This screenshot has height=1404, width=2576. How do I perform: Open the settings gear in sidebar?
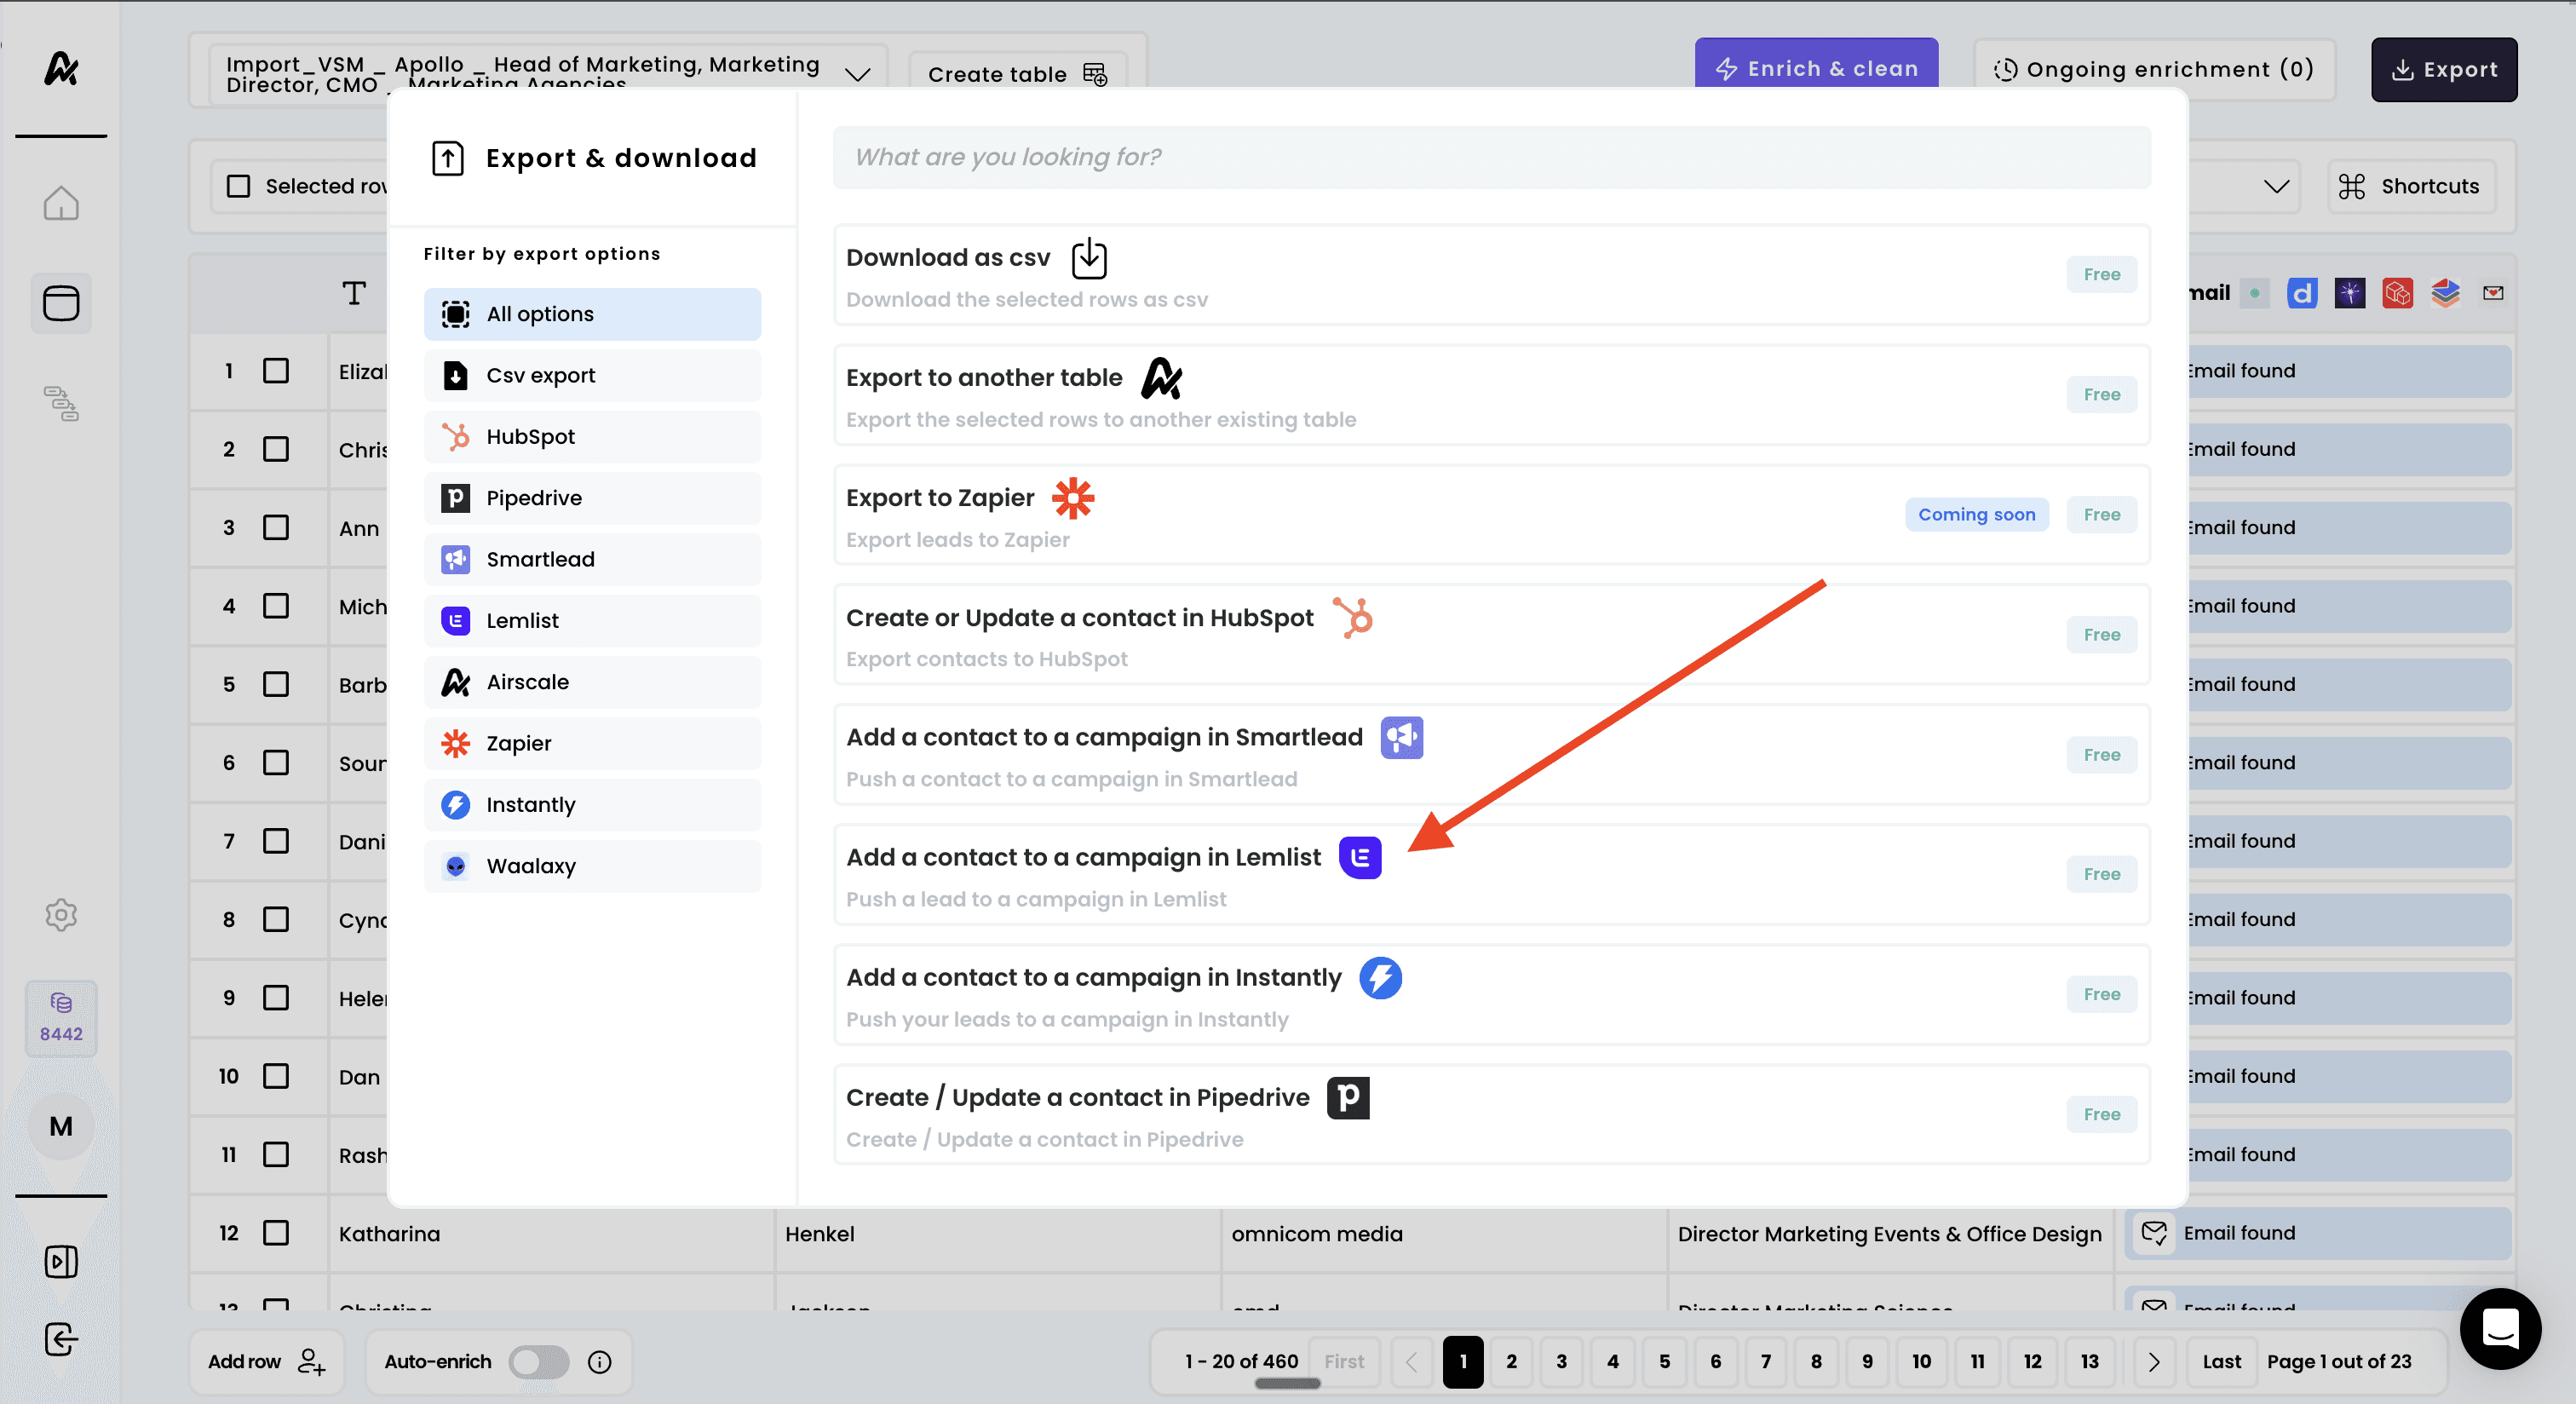pos(61,914)
